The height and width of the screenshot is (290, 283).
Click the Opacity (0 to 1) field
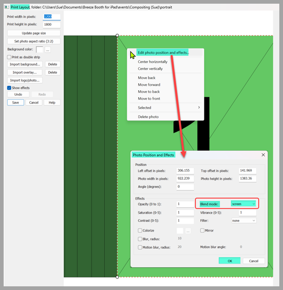pyautogui.click(x=185, y=204)
